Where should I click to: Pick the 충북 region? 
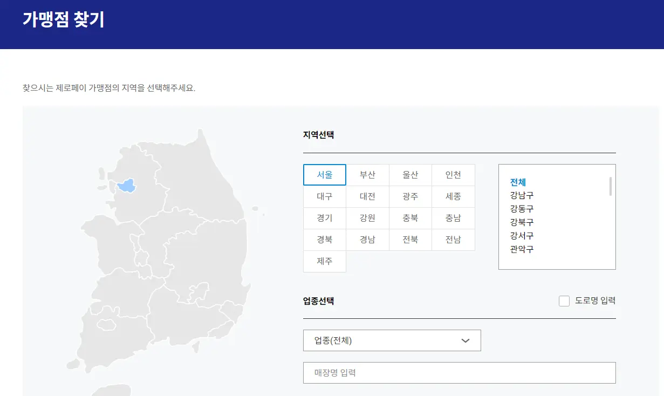(x=410, y=218)
